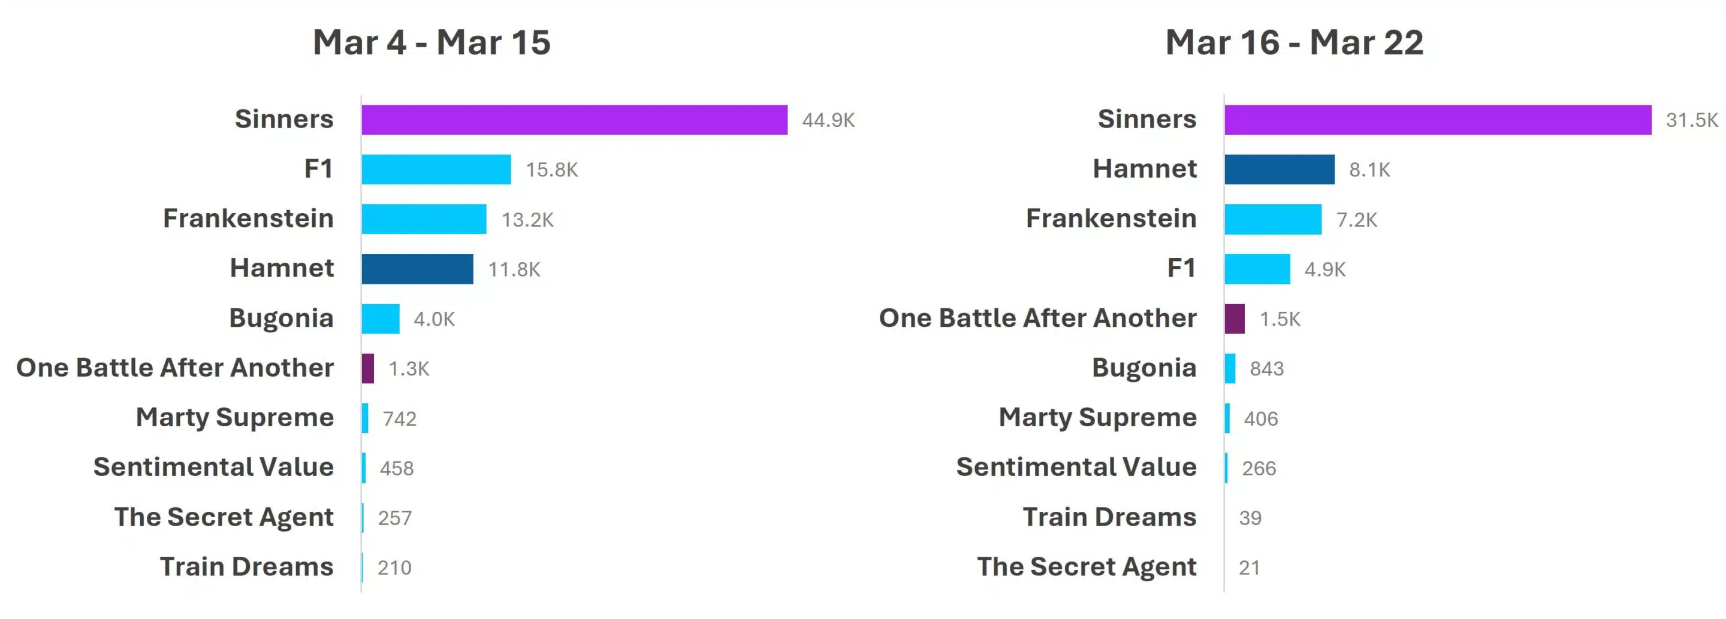Click the 843 value next to Bugonia
The image size is (1726, 619).
pyautogui.click(x=1266, y=369)
